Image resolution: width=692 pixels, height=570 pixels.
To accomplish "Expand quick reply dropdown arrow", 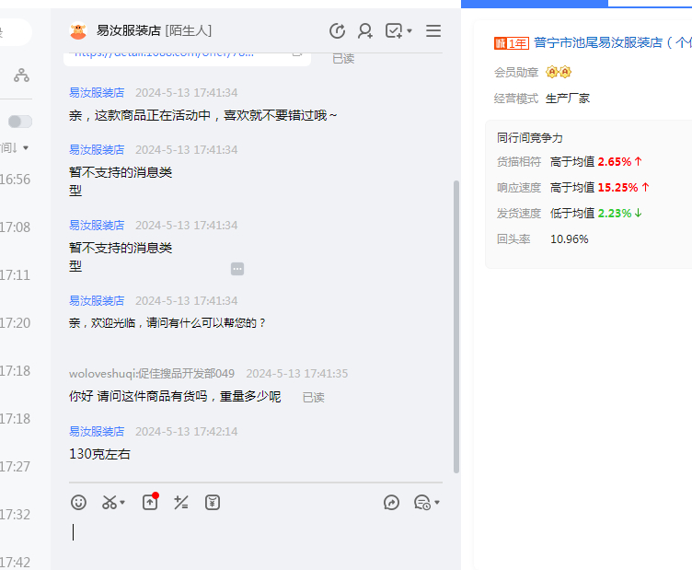I will [x=437, y=503].
